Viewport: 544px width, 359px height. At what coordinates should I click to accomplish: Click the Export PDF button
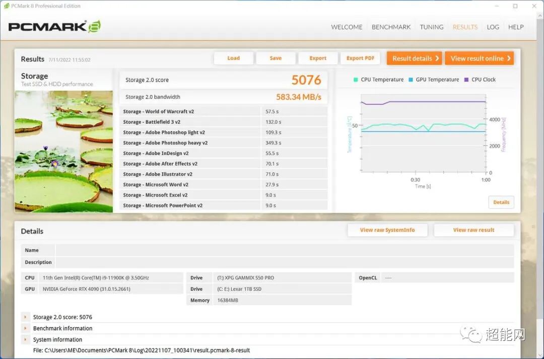(360, 58)
